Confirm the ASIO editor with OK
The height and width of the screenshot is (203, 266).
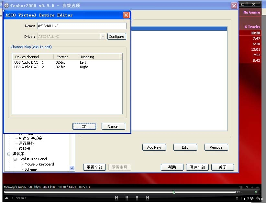[x=84, y=126]
